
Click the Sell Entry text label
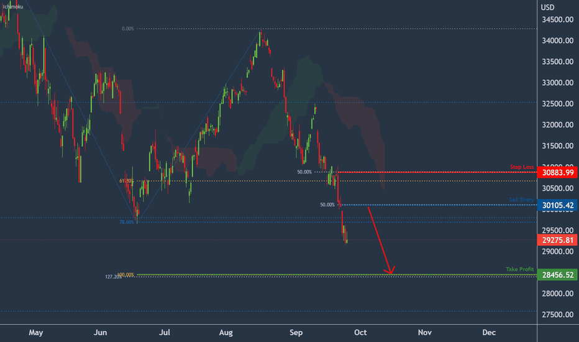click(x=521, y=200)
